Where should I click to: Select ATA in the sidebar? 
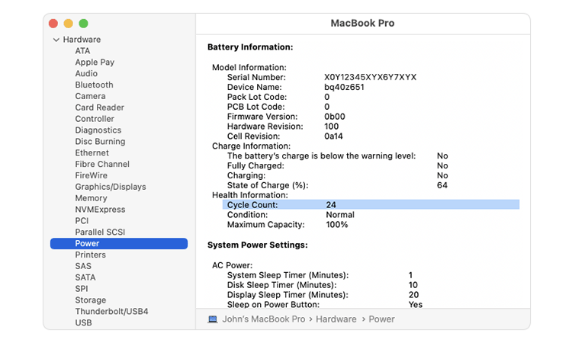82,51
